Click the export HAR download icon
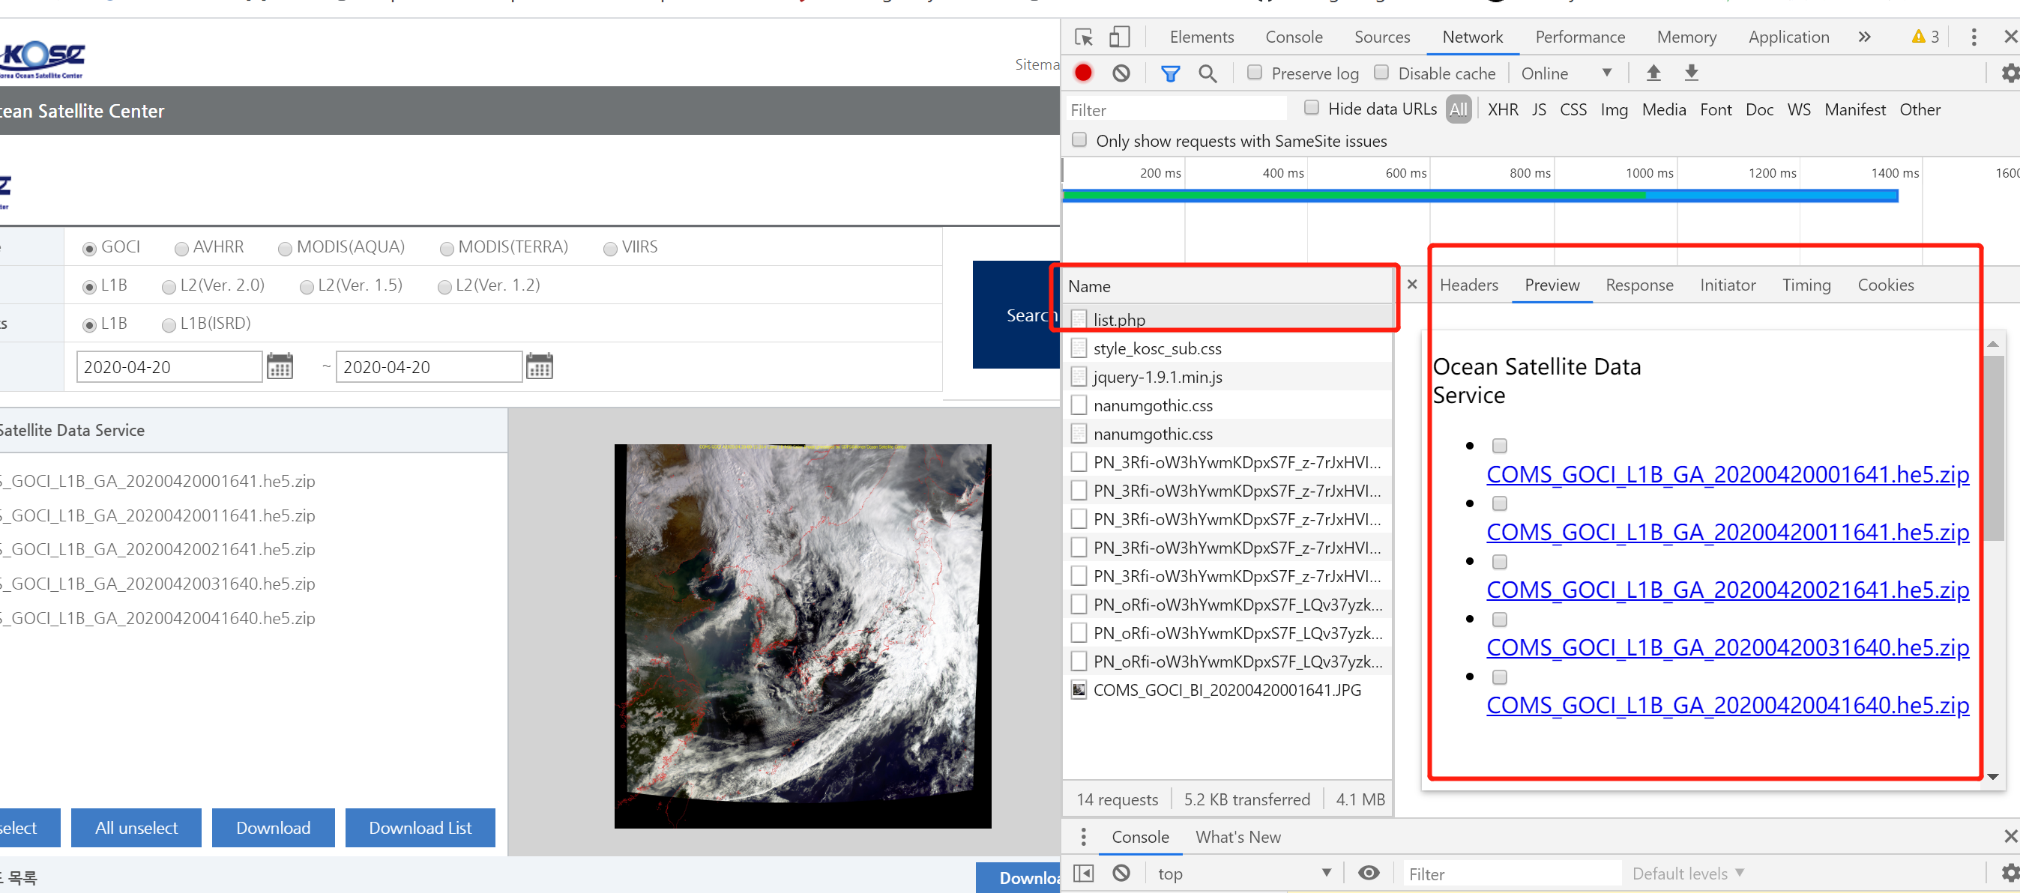This screenshot has height=893, width=2020. (x=1691, y=73)
